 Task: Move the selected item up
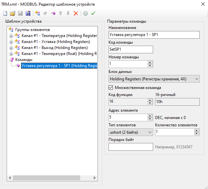click(x=61, y=13)
